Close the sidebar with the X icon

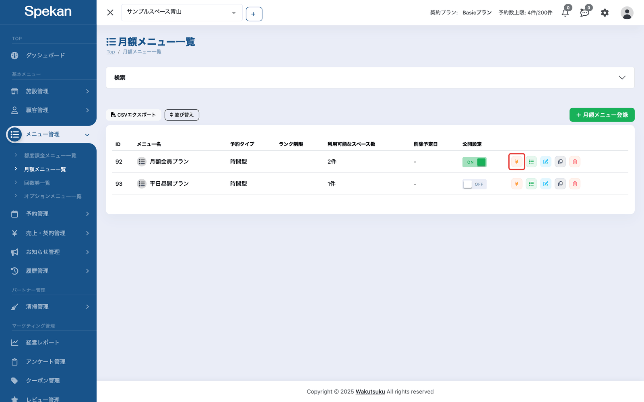[x=110, y=12]
